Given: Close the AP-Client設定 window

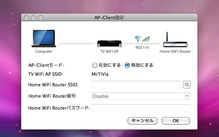Looking at the screenshot, I should click(x=26, y=17).
